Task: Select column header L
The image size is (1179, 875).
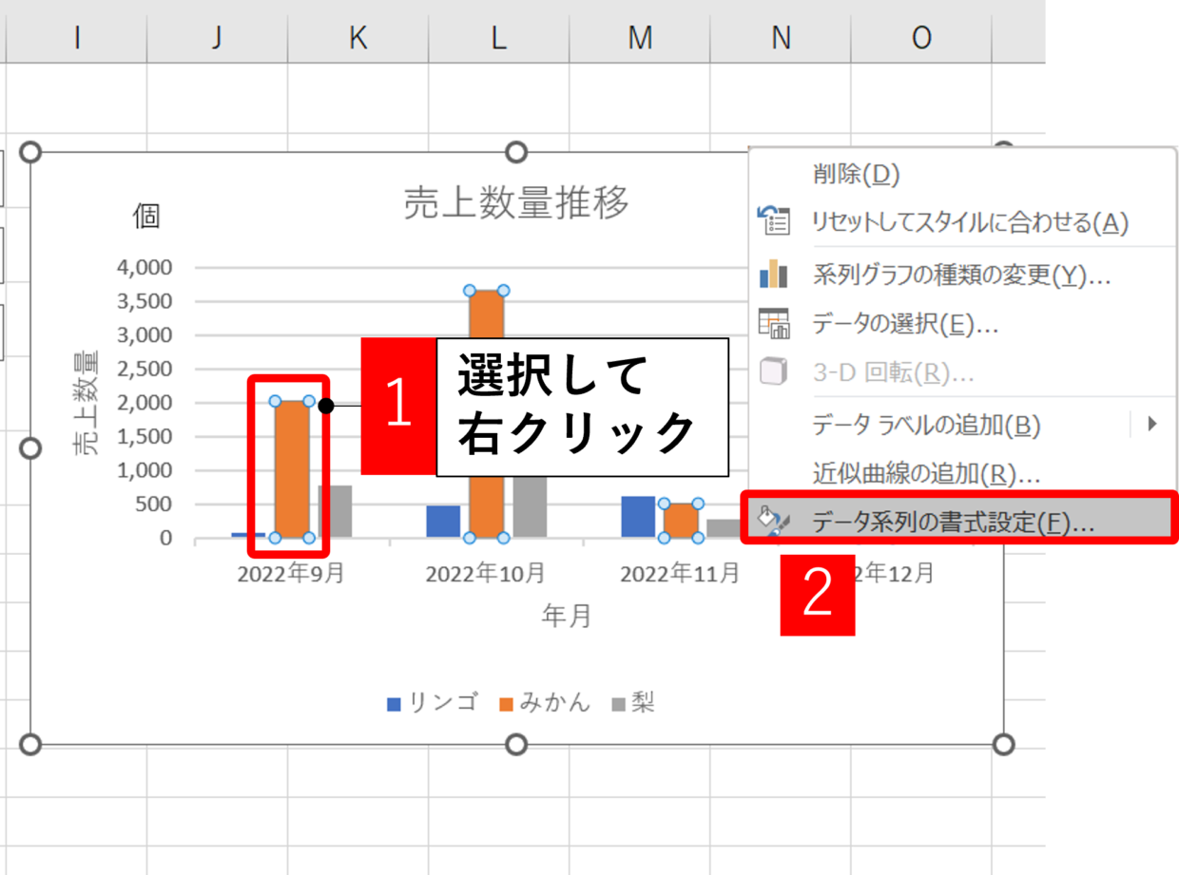Action: click(498, 37)
